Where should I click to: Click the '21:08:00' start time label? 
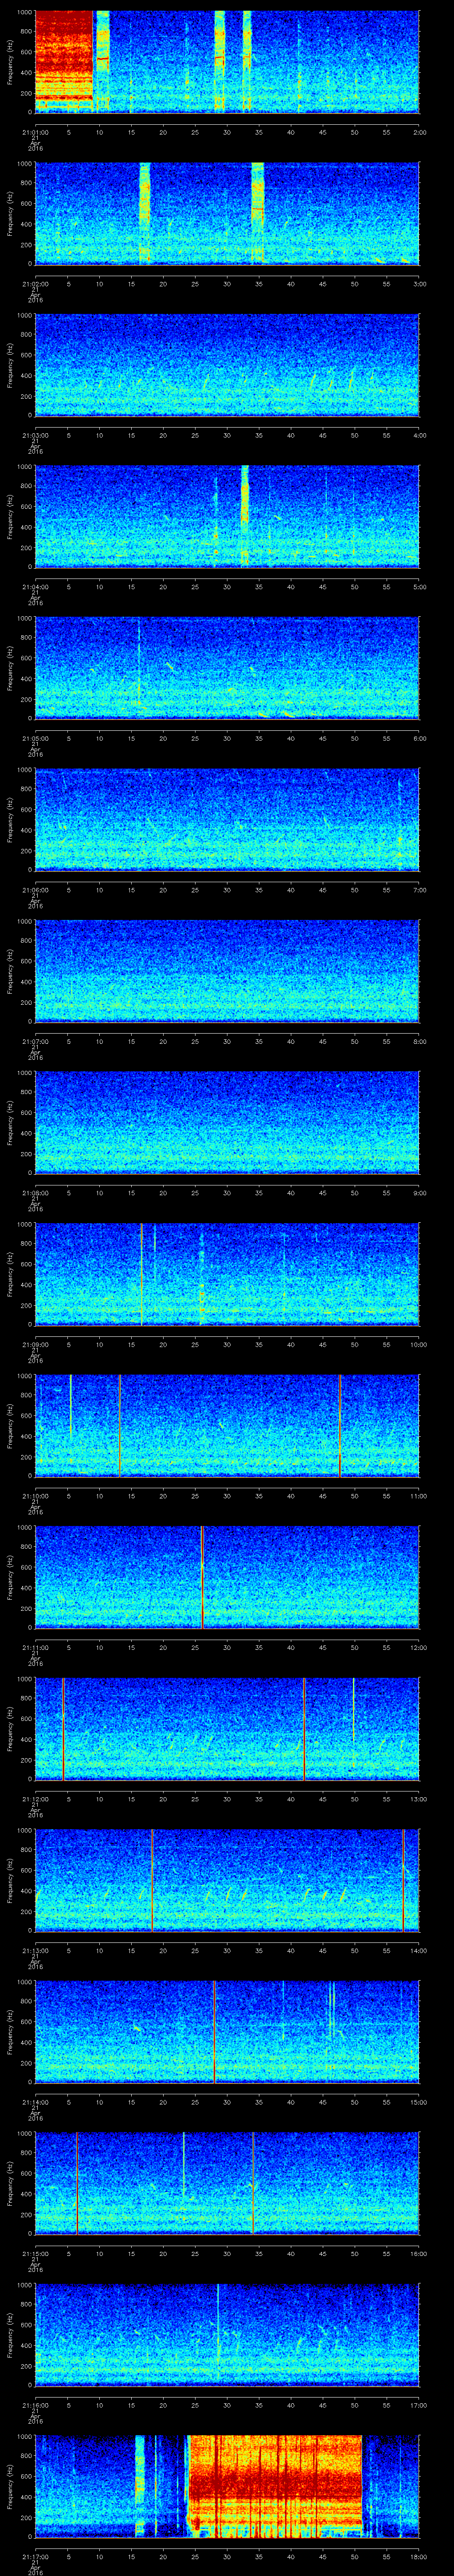point(35,1192)
